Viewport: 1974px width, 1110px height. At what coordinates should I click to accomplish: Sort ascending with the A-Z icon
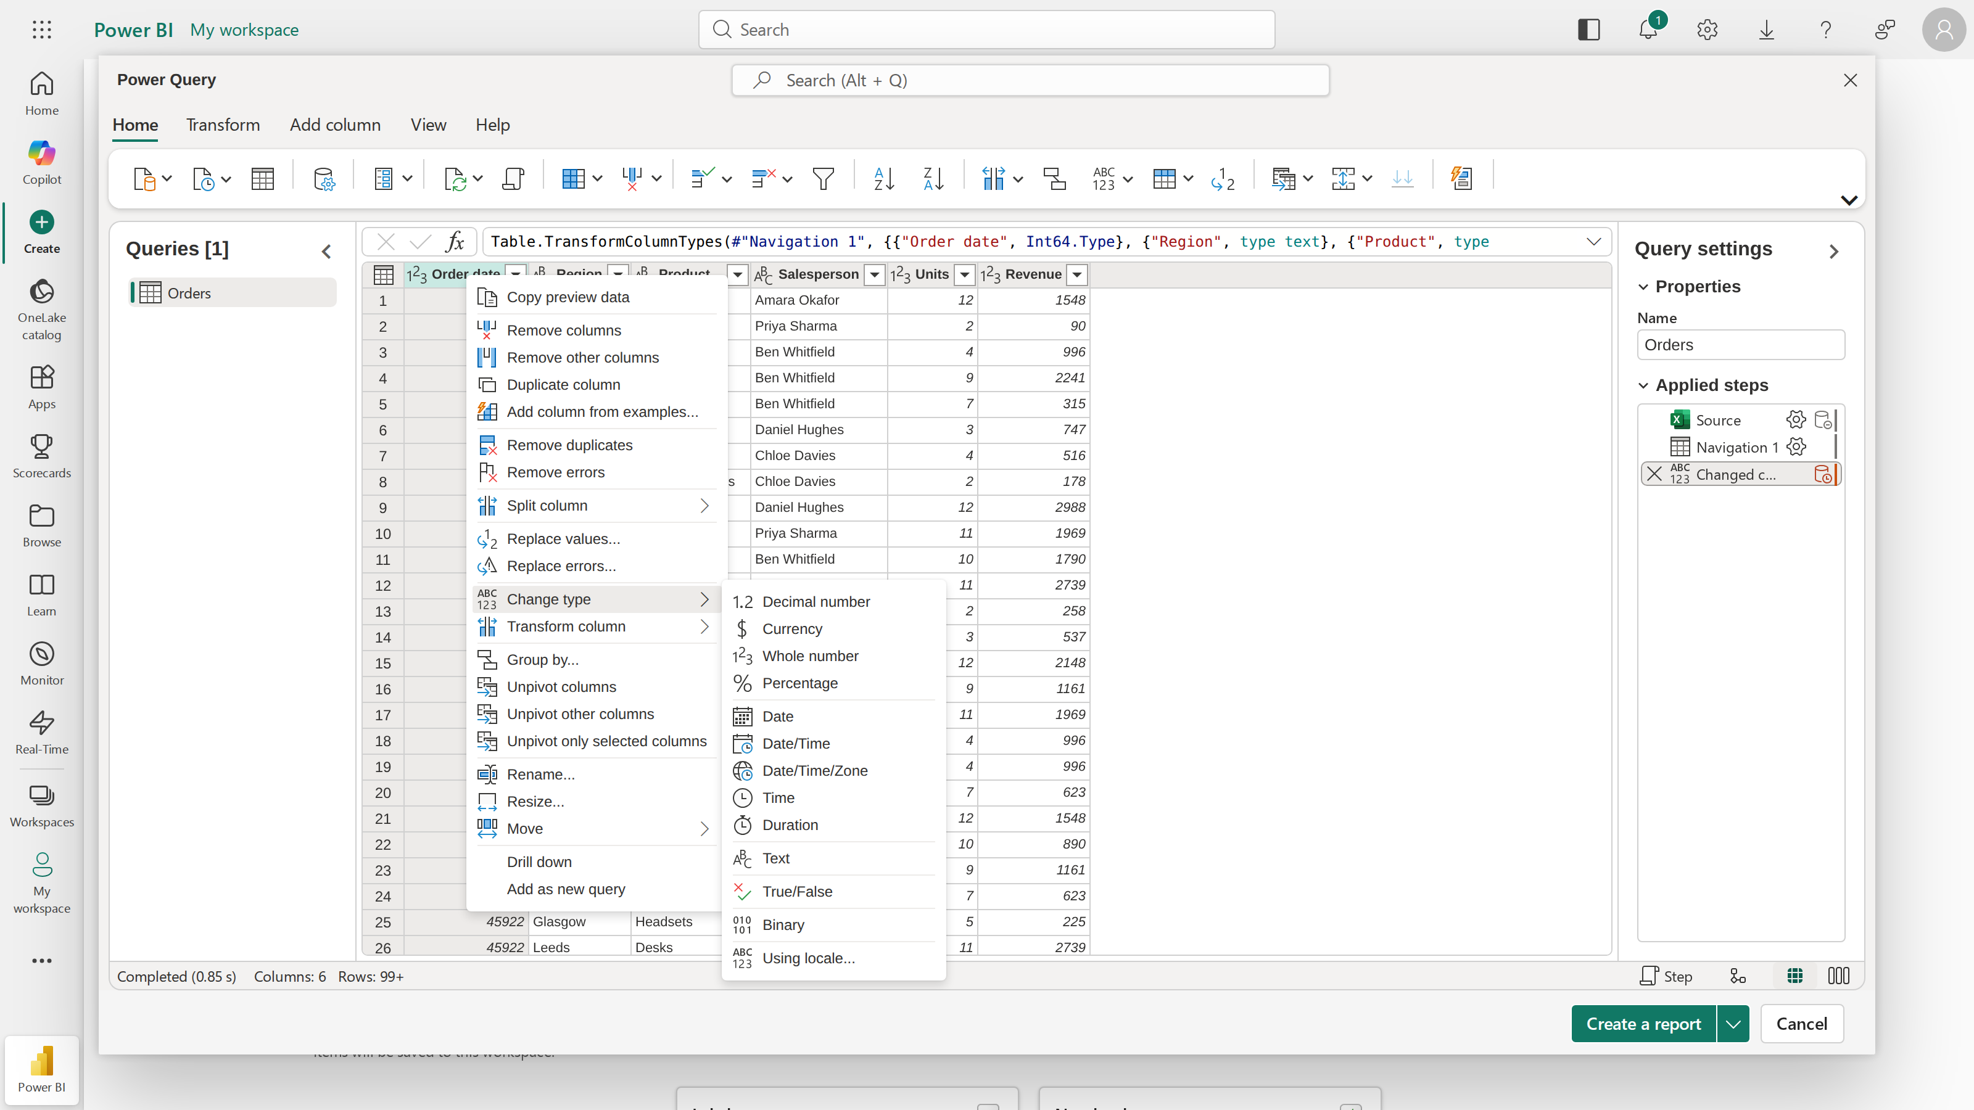(883, 178)
